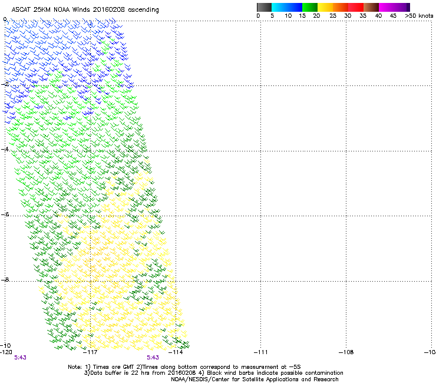Click the '>50 knots' legend label
436x383 pixels.
click(419, 16)
